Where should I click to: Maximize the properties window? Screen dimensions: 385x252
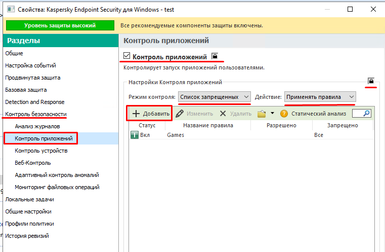(x=350, y=9)
